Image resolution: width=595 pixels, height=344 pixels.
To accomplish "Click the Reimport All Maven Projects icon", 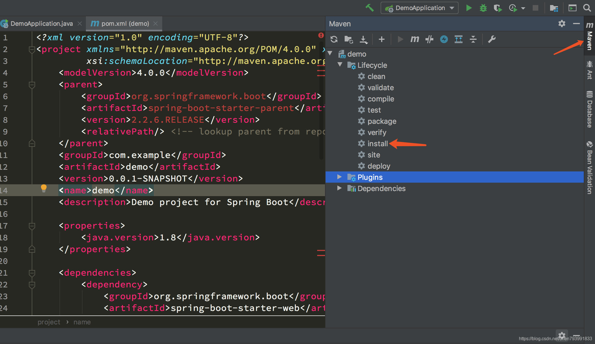I will (334, 39).
